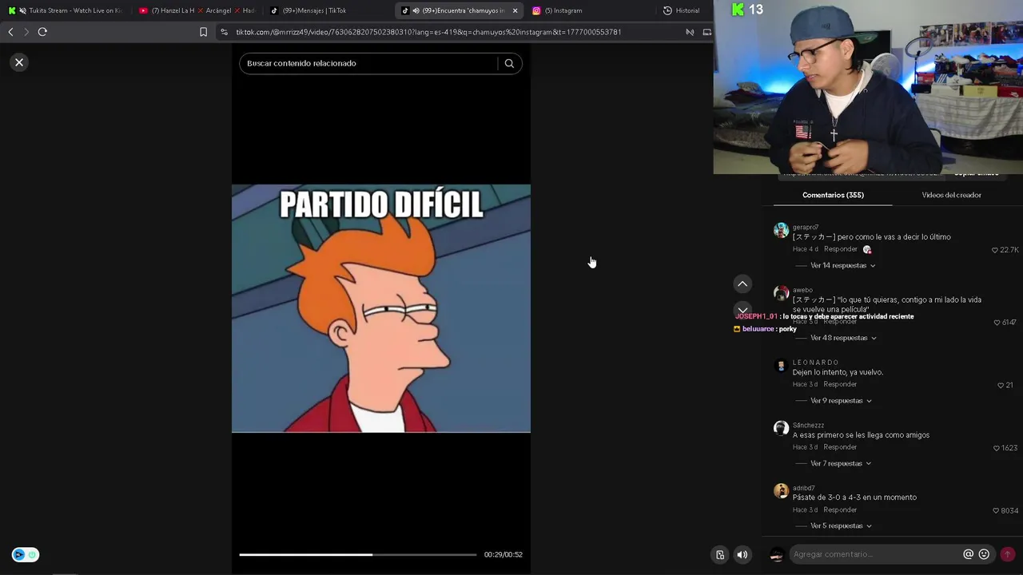Viewport: 1023px width, 575px height.
Task: Click the browser forward arrow
Action: click(26, 32)
